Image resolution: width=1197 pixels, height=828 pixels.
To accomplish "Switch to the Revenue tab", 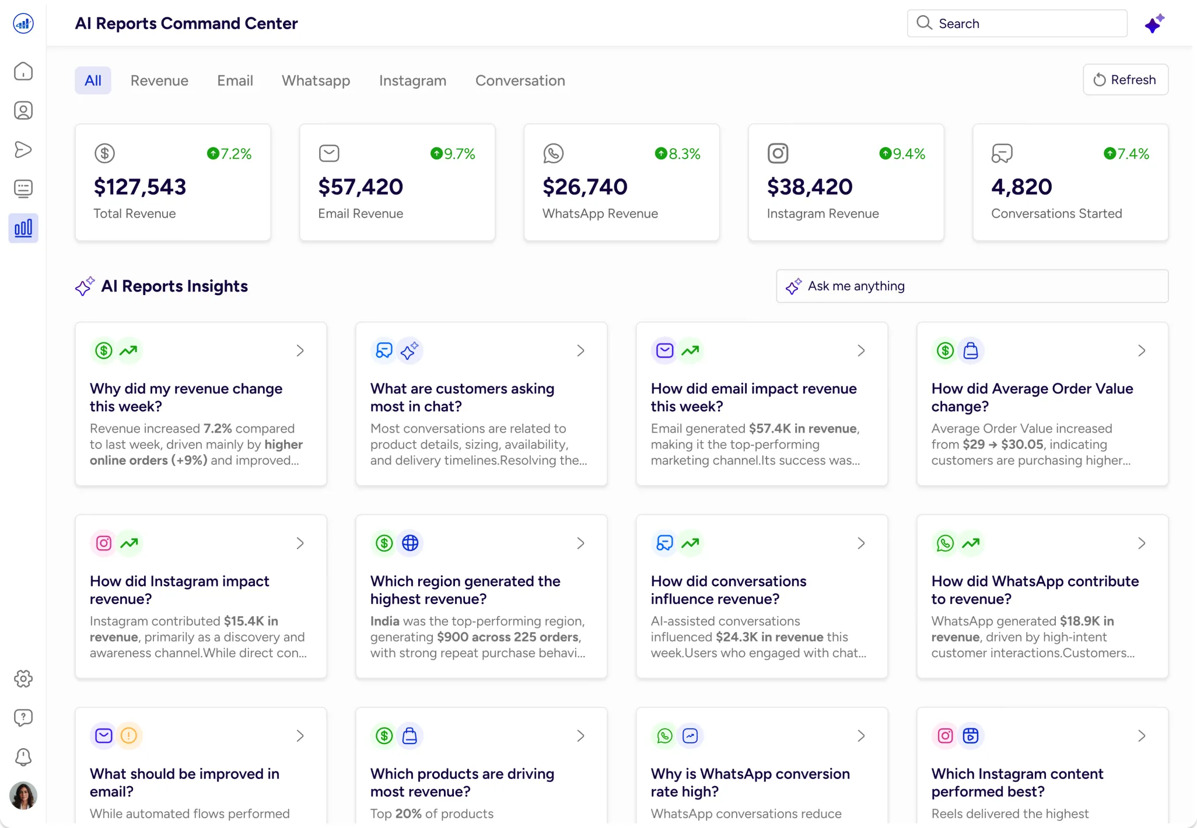I will click(159, 80).
